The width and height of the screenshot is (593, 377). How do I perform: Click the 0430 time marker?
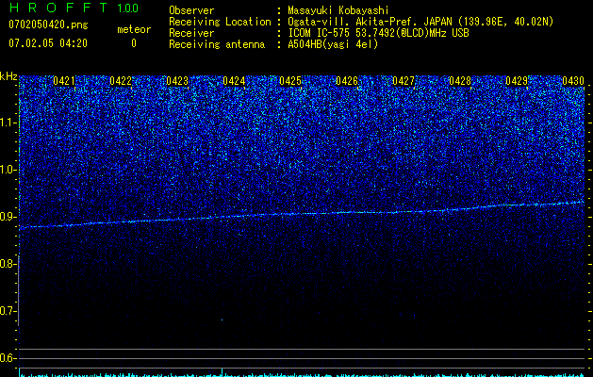(x=573, y=81)
